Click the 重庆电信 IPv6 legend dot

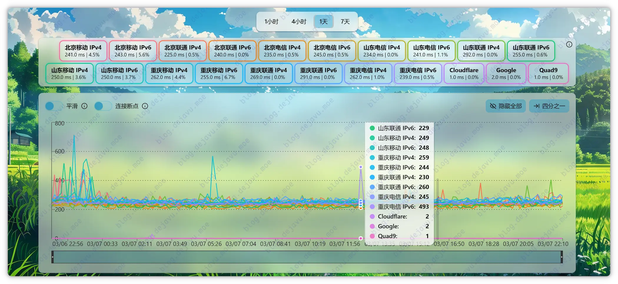click(372, 207)
